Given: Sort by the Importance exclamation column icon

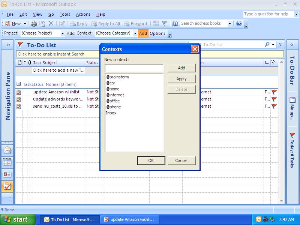Looking at the screenshot, I should [25, 62].
